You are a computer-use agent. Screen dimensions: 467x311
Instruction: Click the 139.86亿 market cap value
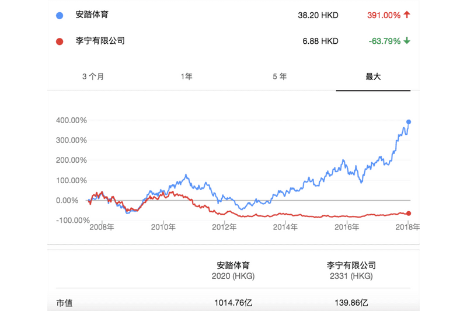click(x=351, y=303)
